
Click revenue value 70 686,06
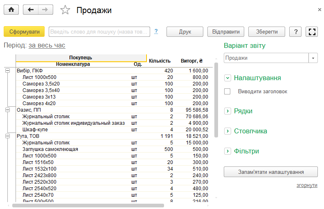click(x=197, y=117)
